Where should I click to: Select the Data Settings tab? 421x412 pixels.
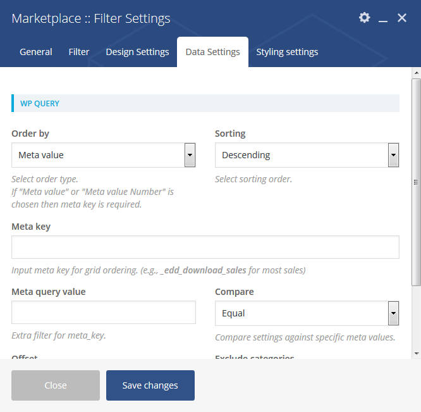pos(212,52)
